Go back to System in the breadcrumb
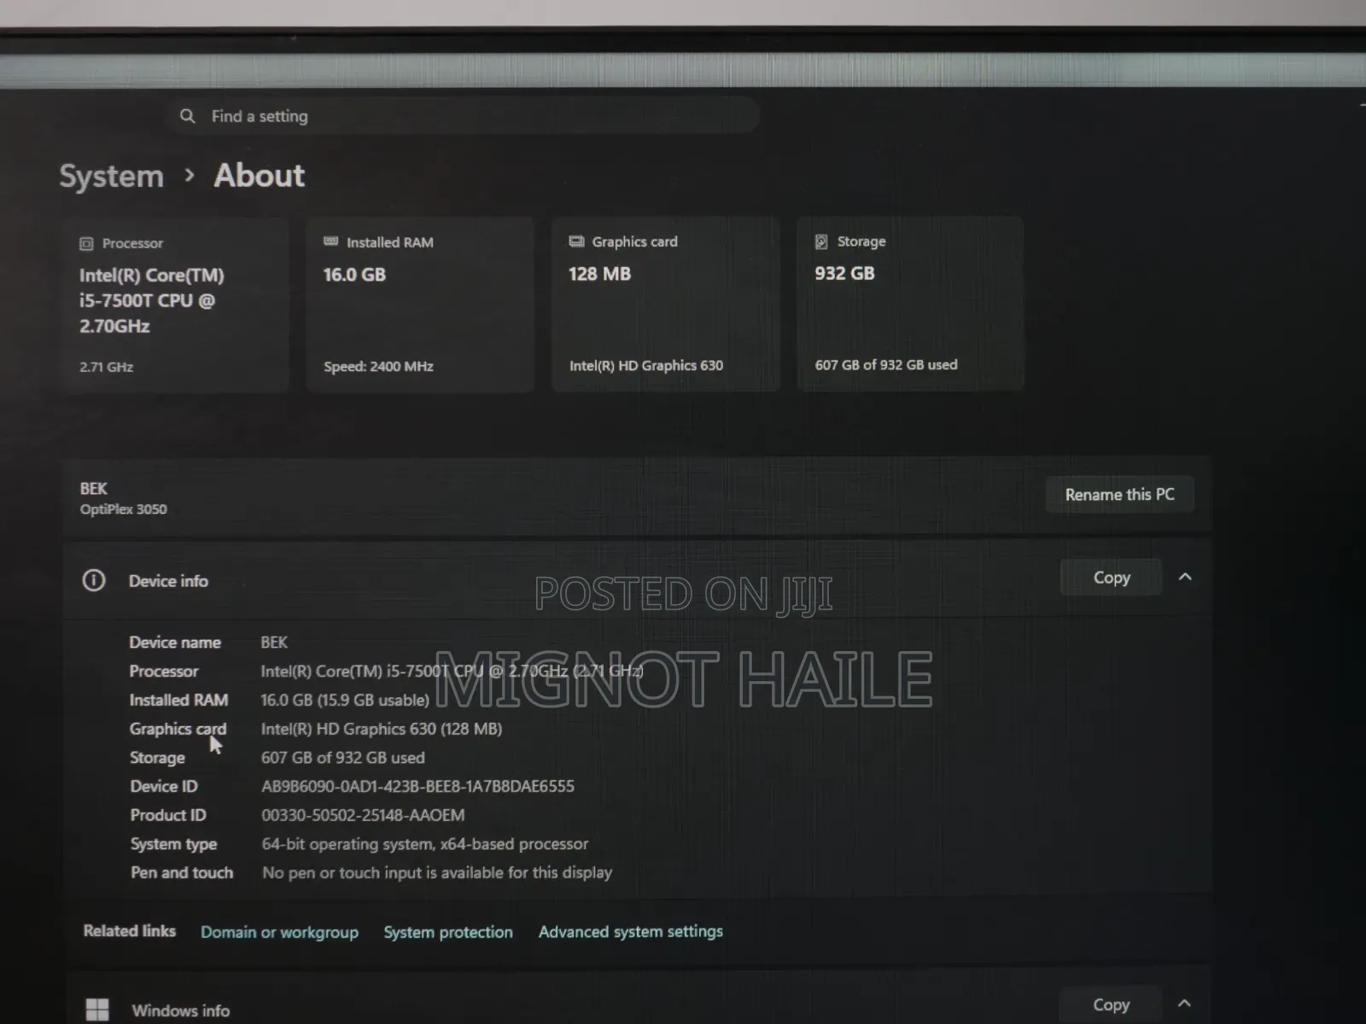1366x1024 pixels. pos(111,176)
